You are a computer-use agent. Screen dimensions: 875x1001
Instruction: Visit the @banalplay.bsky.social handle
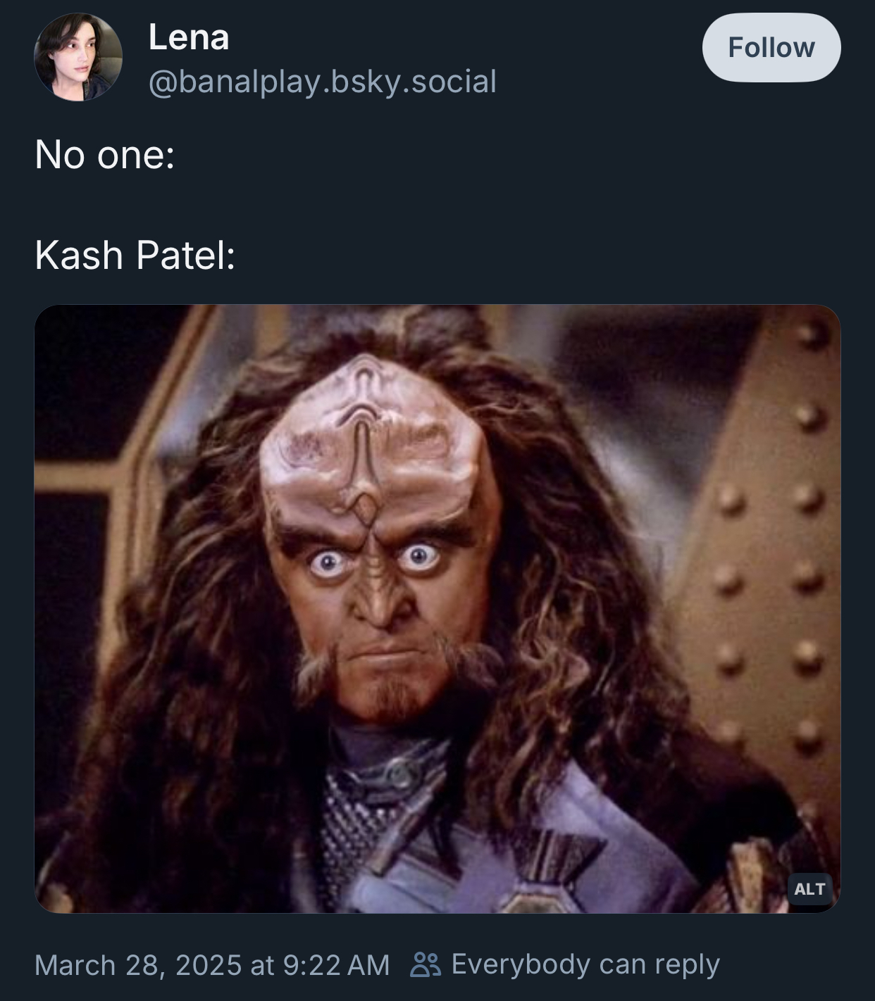coord(323,82)
